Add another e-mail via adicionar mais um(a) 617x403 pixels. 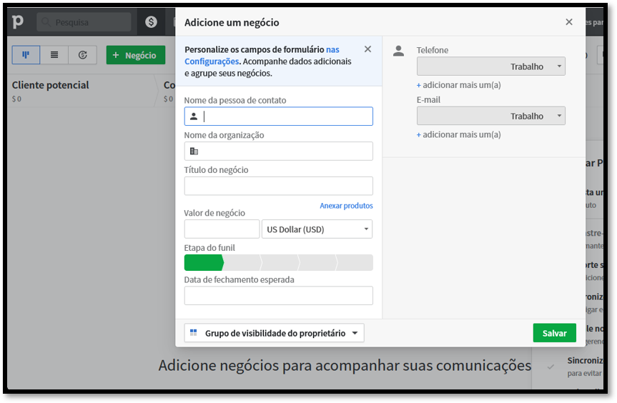coord(459,134)
